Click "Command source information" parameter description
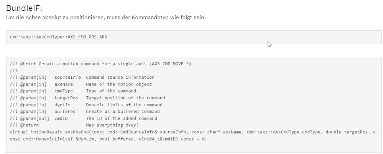 120,77
